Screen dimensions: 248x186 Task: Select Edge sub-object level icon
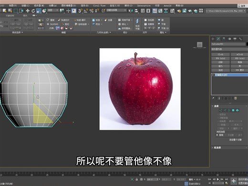(x=225, y=110)
